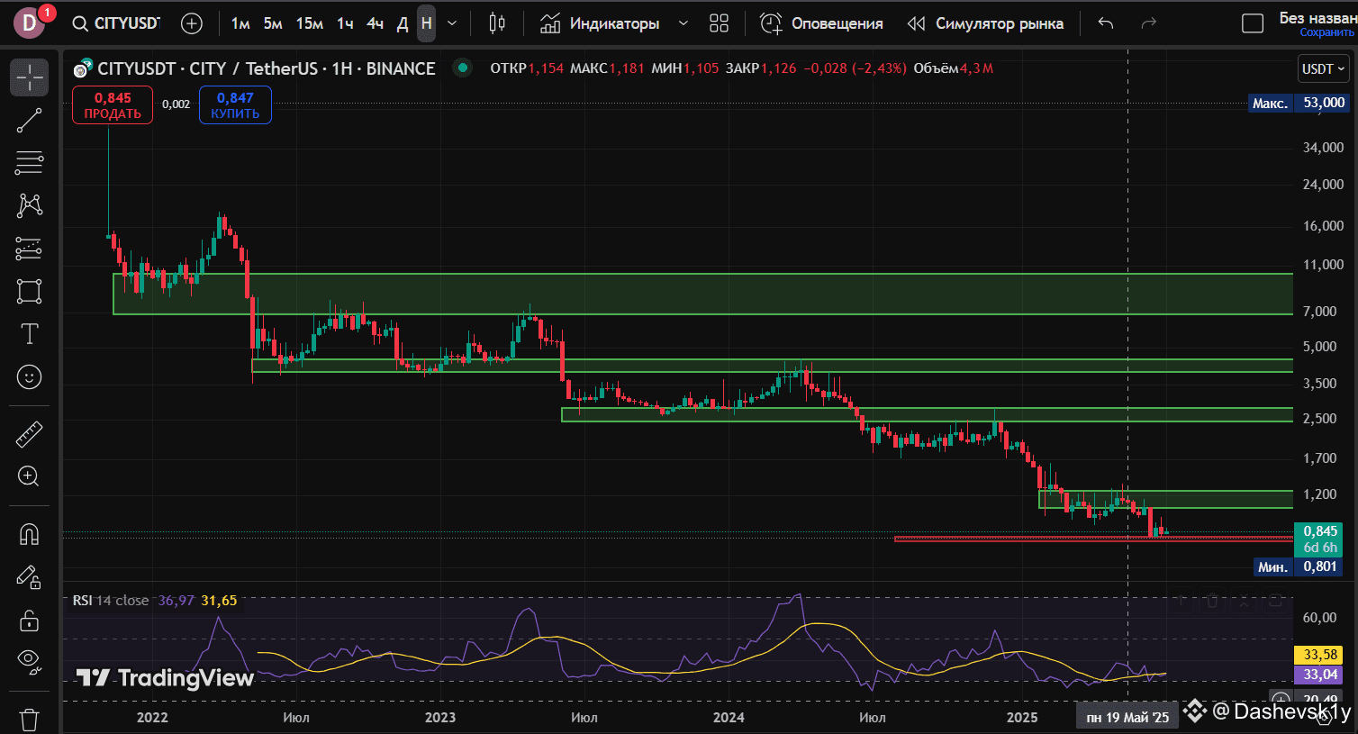Switch to the 4ч timeframe

pyautogui.click(x=375, y=23)
